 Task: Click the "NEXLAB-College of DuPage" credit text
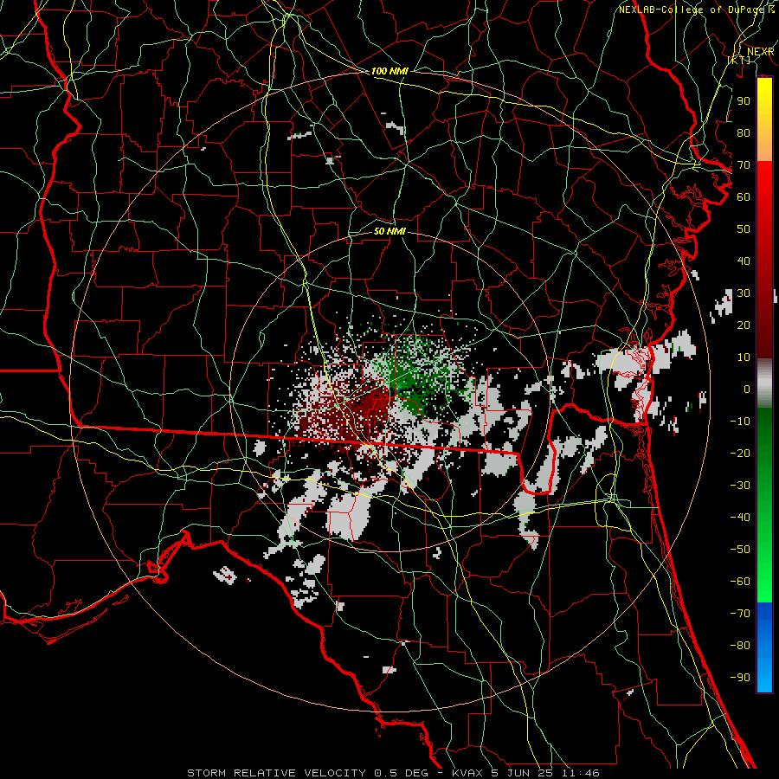coord(692,10)
